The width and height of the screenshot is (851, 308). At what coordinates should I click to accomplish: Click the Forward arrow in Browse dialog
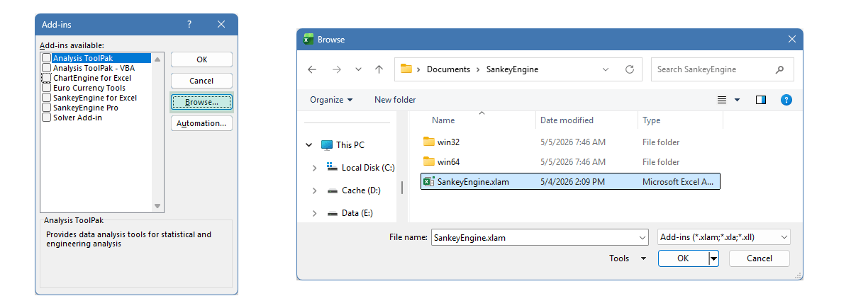337,69
